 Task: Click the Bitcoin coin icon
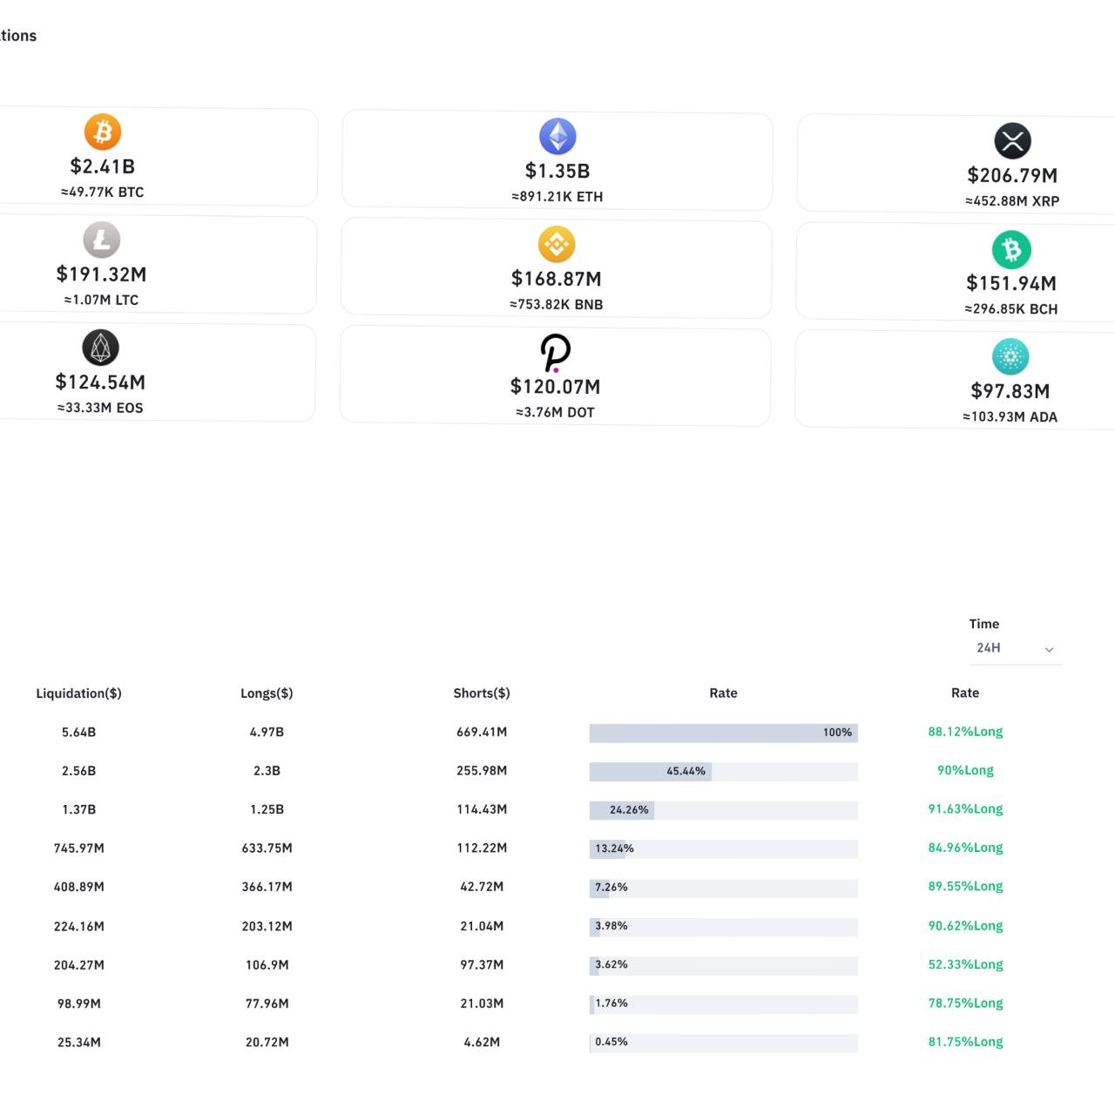pos(103,132)
